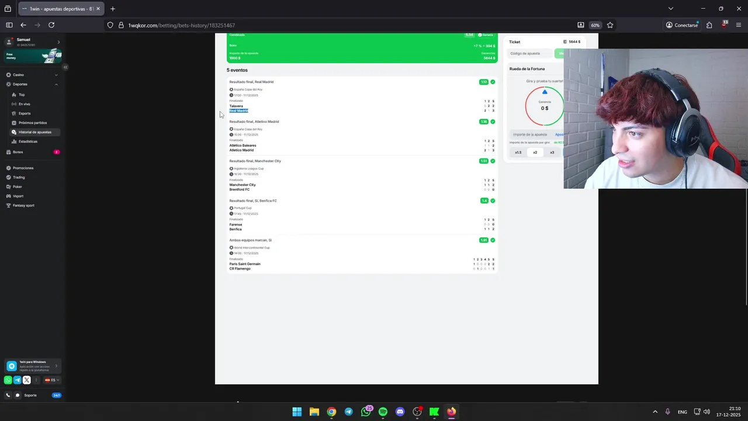Open the browser application menu

pyautogui.click(x=739, y=25)
